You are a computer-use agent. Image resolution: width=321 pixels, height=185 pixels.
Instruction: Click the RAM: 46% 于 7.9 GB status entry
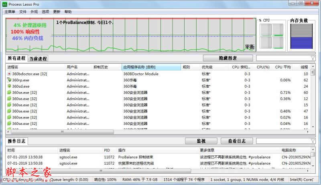[140, 179]
